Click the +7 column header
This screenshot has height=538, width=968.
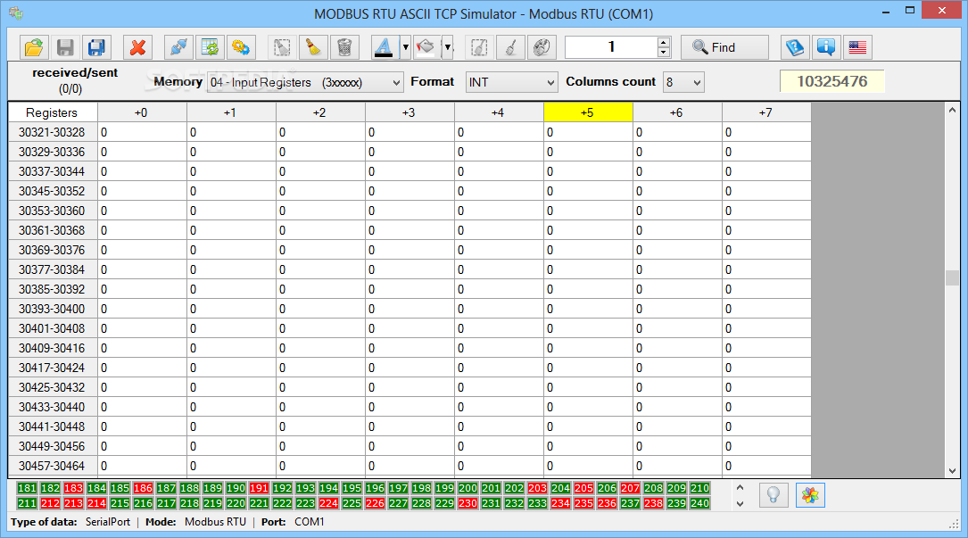[x=766, y=112]
